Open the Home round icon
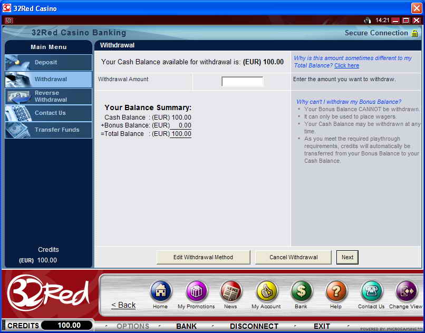The width and height of the screenshot is (425, 333). [160, 291]
